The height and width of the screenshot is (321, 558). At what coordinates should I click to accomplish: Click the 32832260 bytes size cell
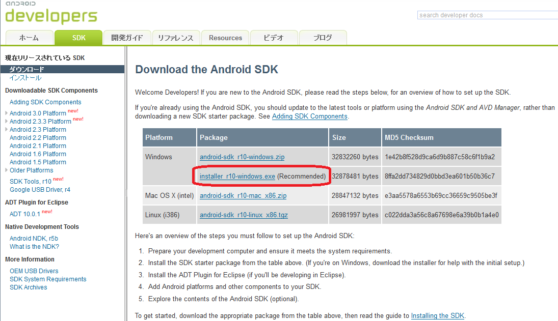[x=355, y=157]
